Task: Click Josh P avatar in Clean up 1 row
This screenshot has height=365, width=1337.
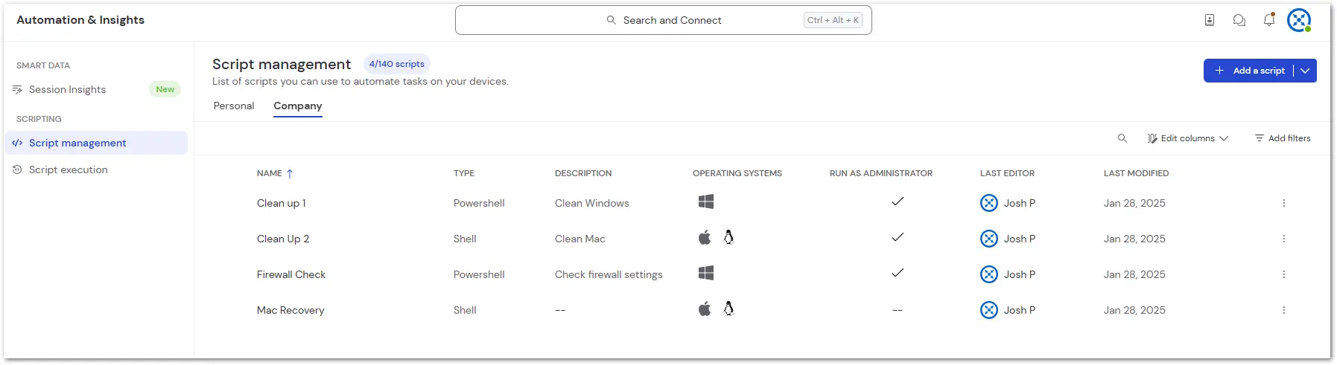Action: [989, 203]
